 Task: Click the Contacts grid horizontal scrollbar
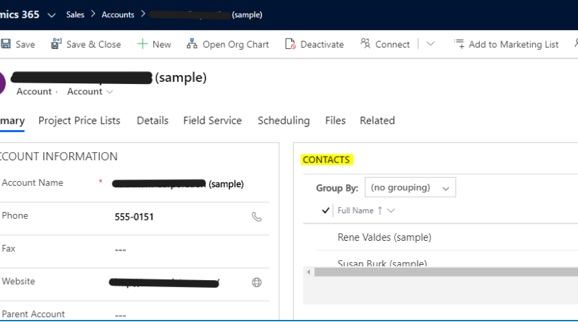440,272
